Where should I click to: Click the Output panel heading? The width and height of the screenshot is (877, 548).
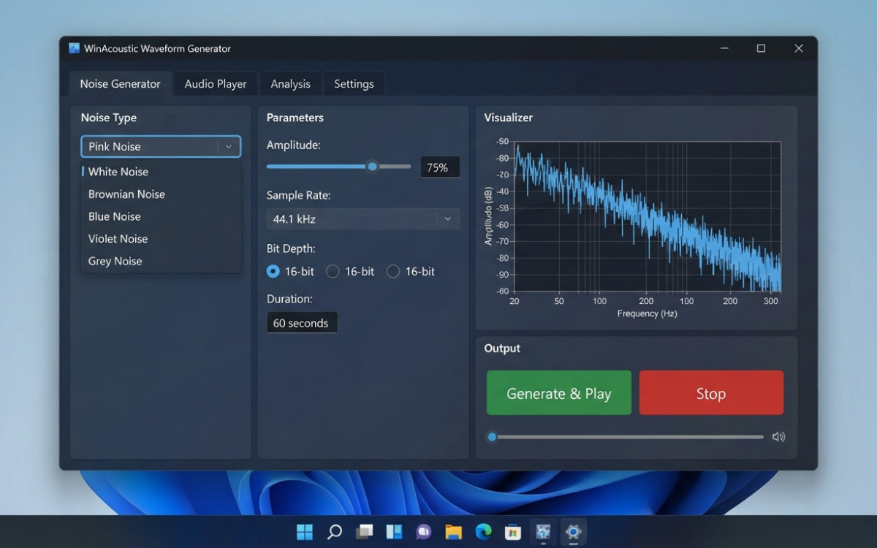click(x=502, y=349)
